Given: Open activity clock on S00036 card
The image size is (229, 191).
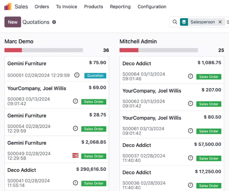Looking at the screenshot, I should click(190, 185).
